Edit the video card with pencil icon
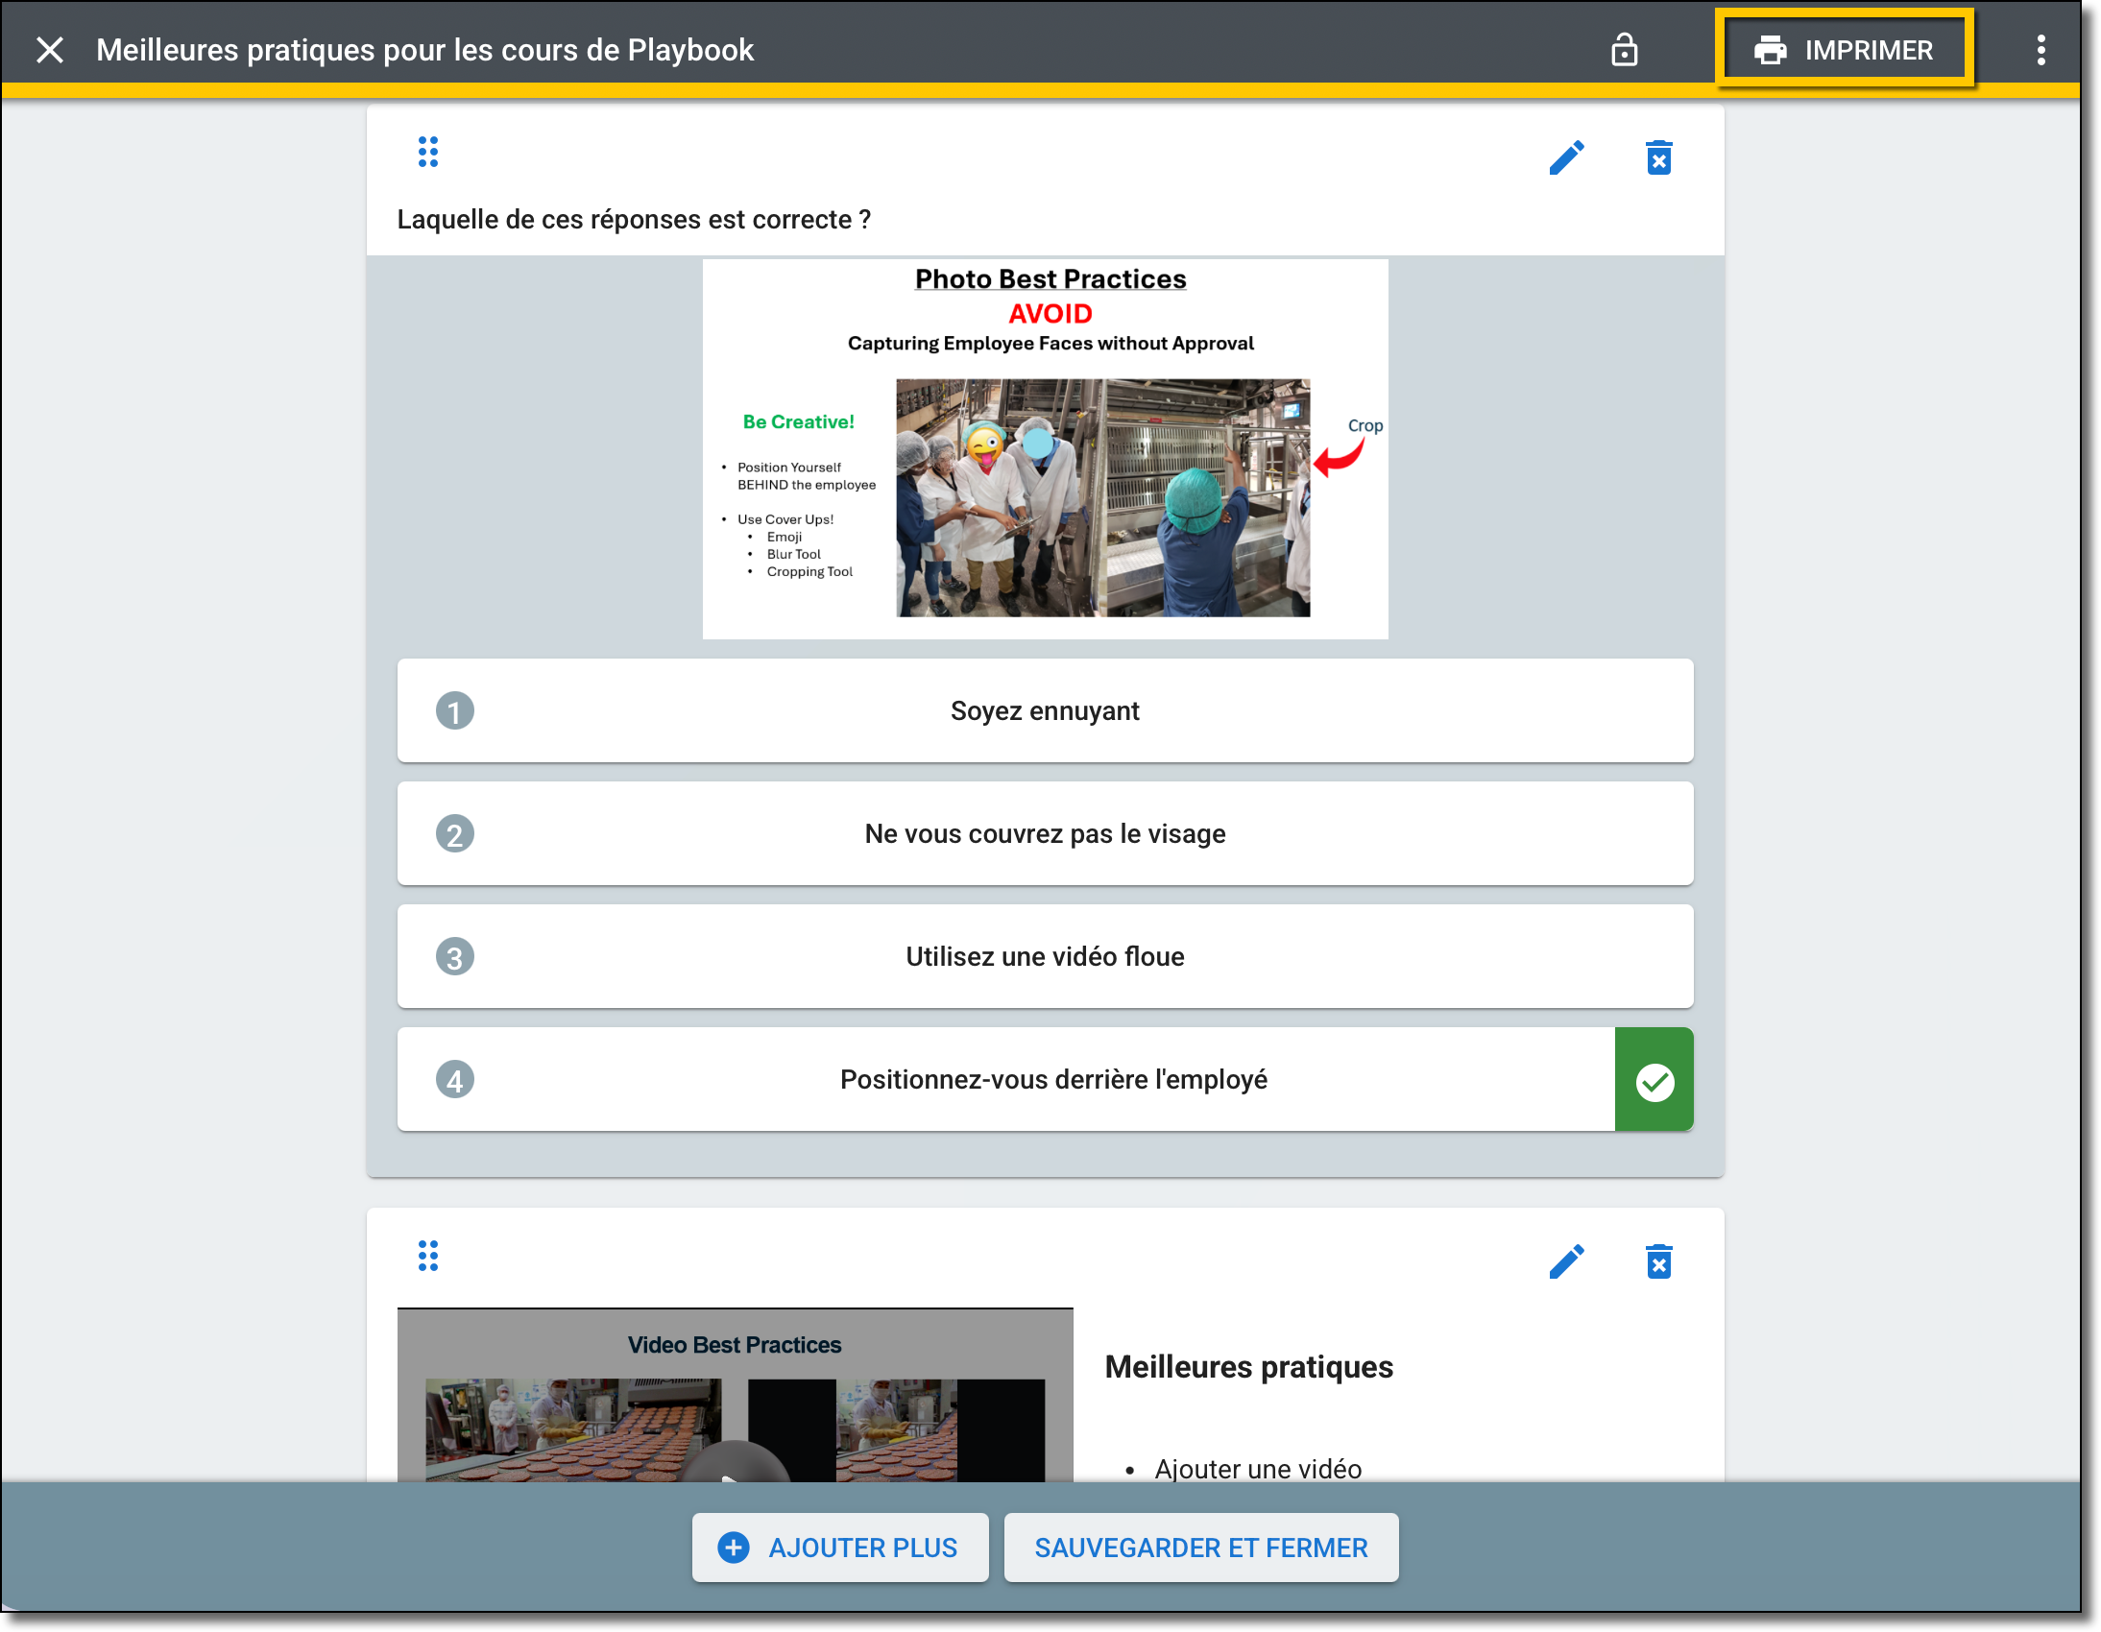2101x1632 pixels. click(x=1566, y=1261)
